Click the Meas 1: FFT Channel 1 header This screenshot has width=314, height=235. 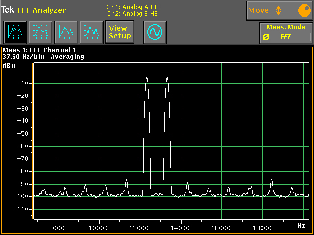[40, 50]
